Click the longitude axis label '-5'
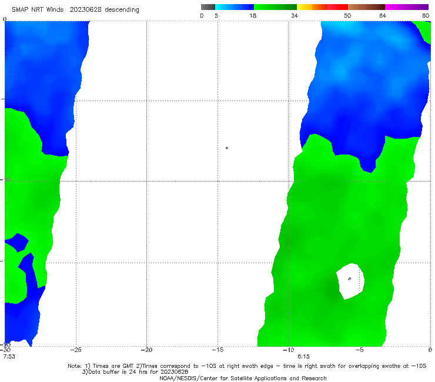435x382 pixels. point(359,350)
